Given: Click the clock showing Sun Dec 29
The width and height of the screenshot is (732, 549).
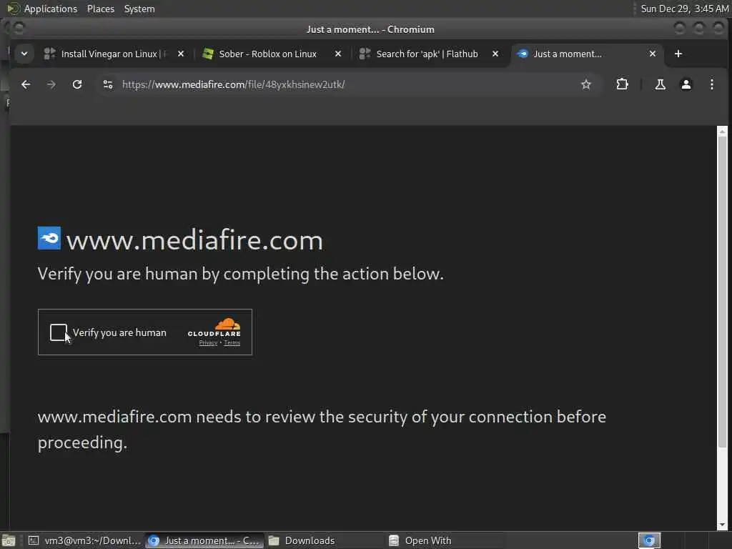Looking at the screenshot, I should 684,9.
